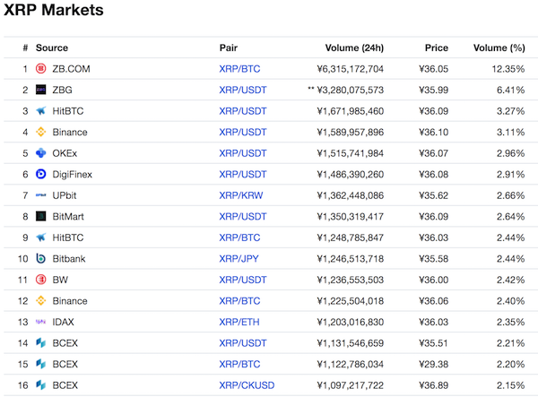Click the BCEX logo in row 14
Viewport: 538px width, 397px height.
41,343
